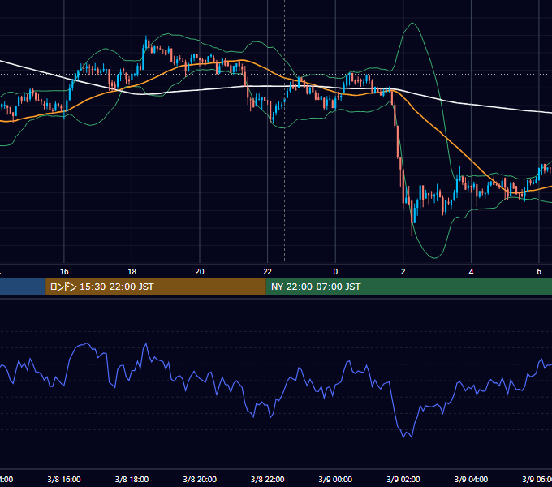Click the 3/9 02:00 time label
Screen dimensions: 552x487
[403, 479]
